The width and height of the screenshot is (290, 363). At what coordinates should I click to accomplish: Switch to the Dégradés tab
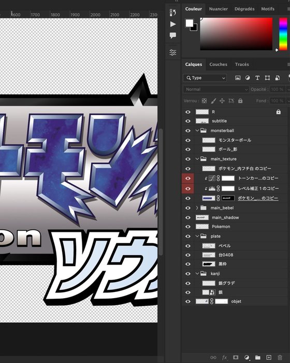coord(244,9)
